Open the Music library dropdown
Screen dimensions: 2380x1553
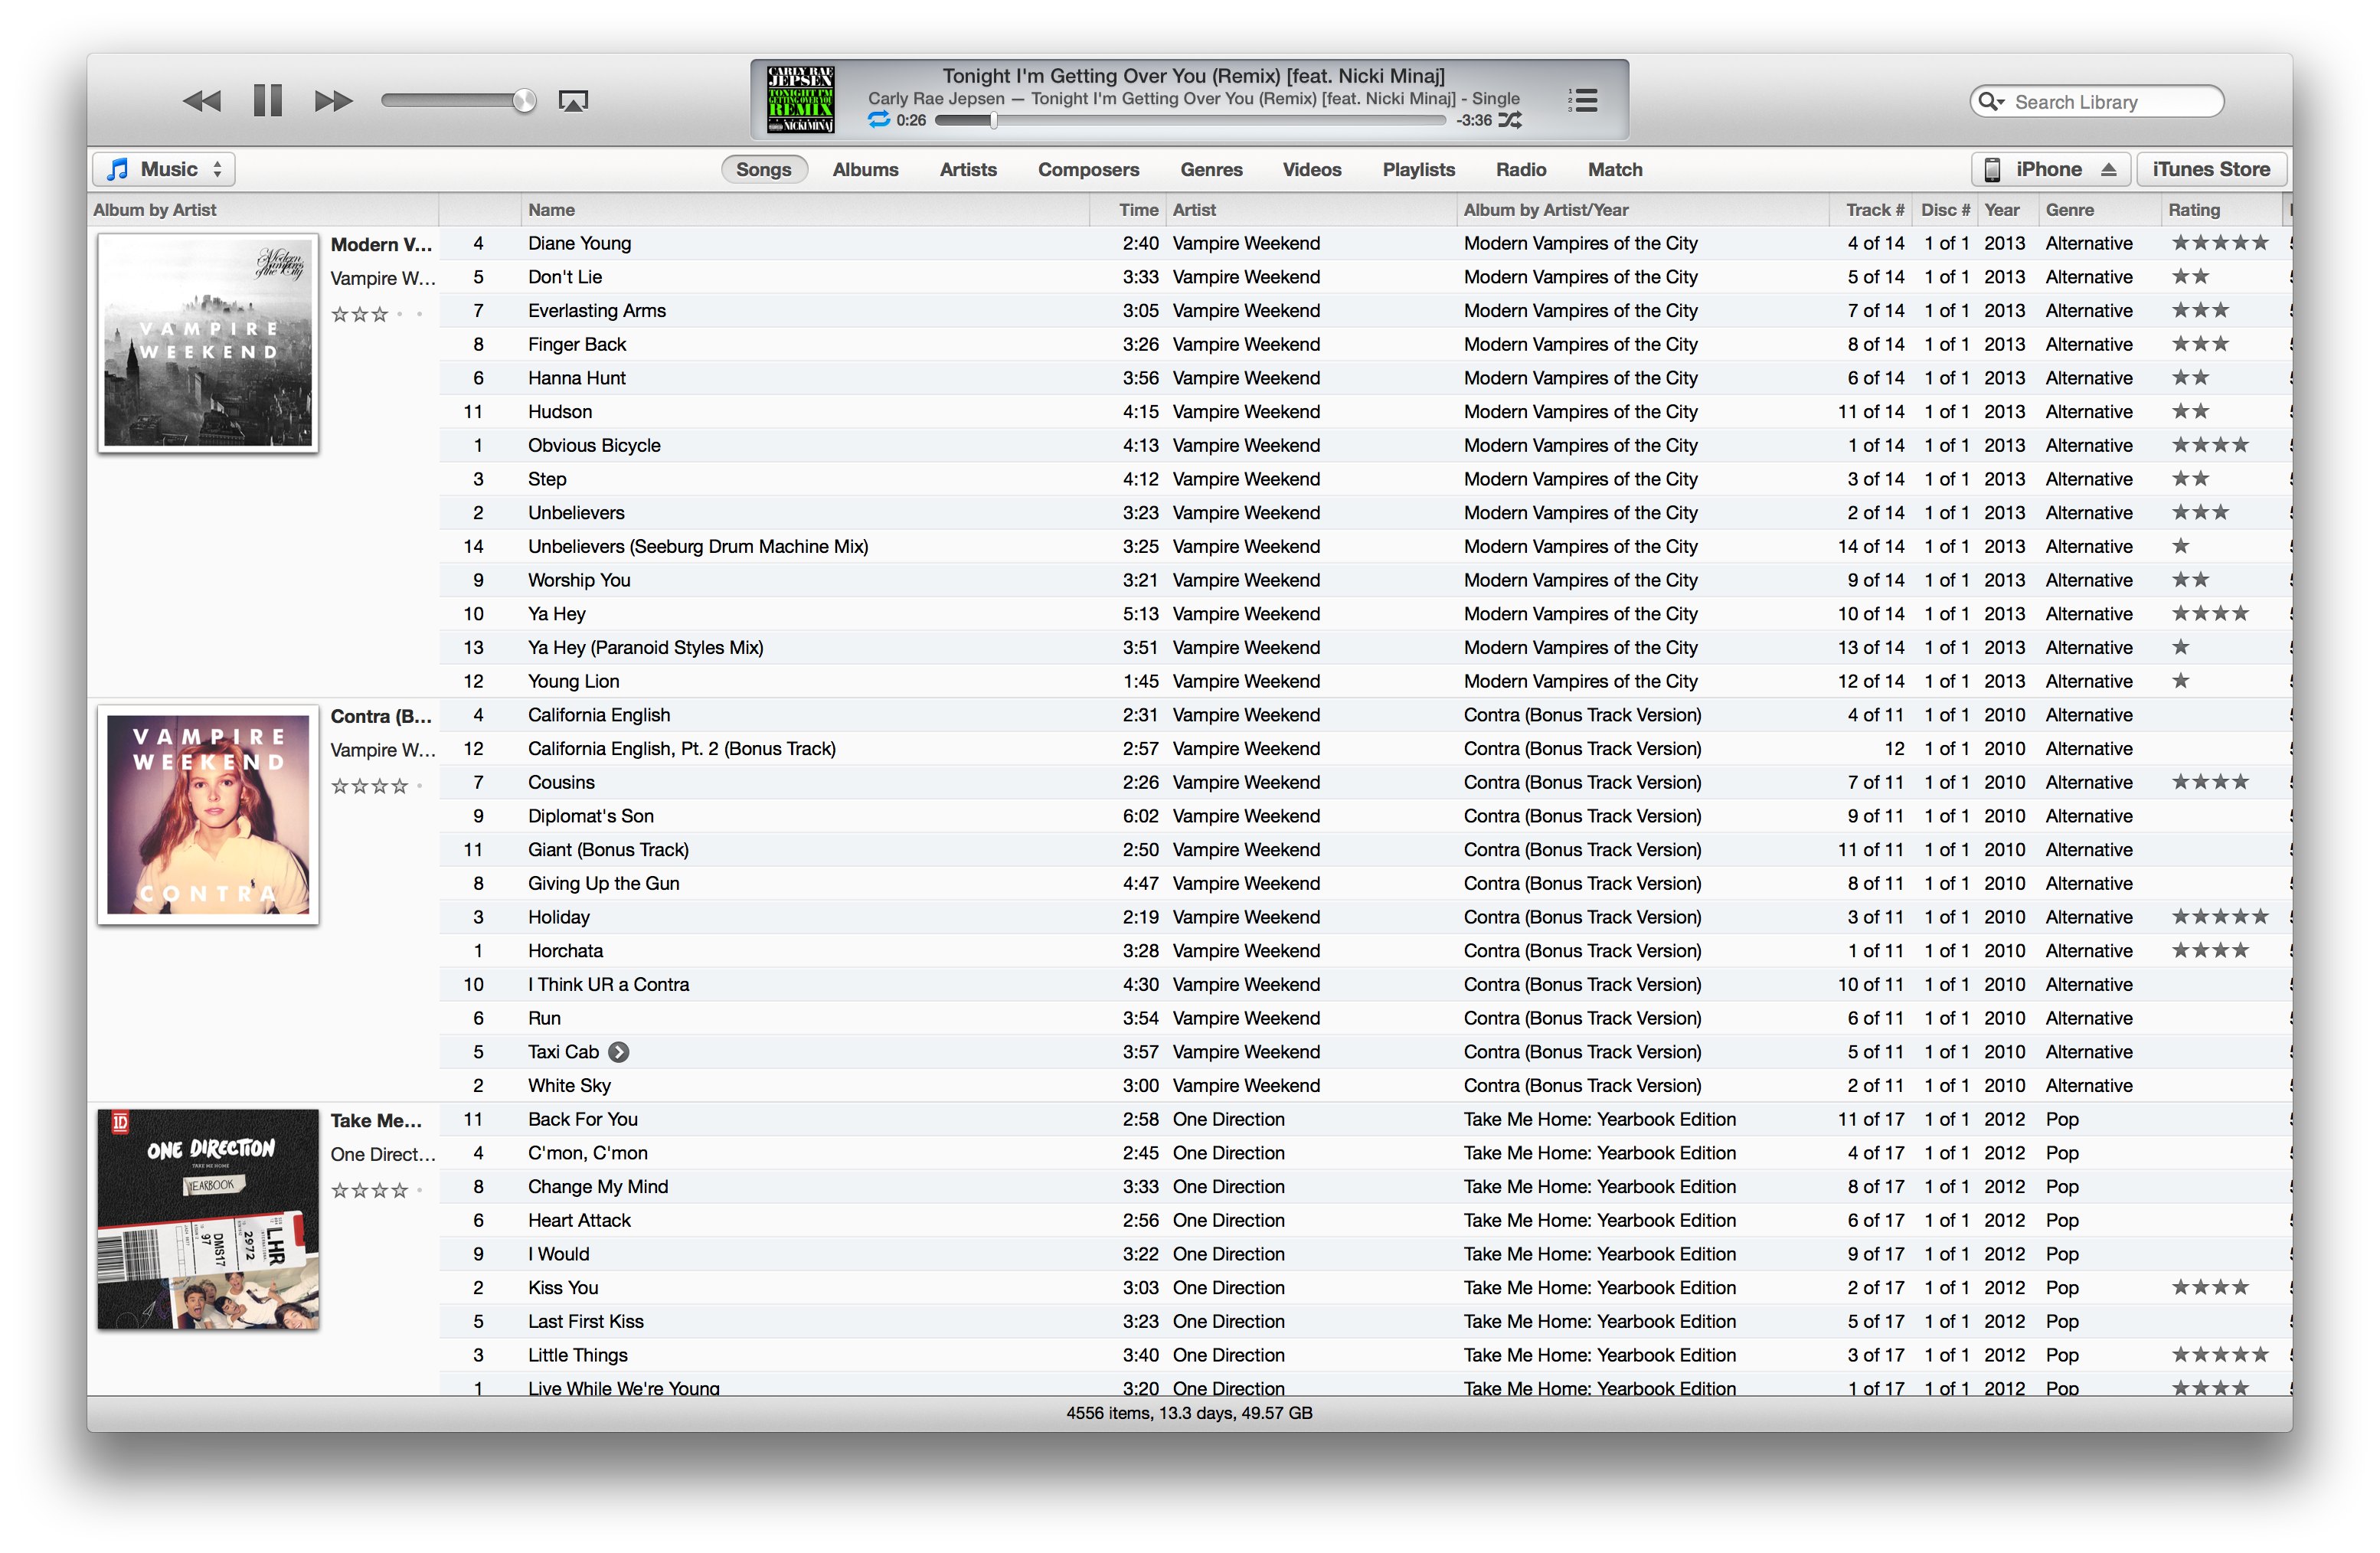tap(164, 170)
